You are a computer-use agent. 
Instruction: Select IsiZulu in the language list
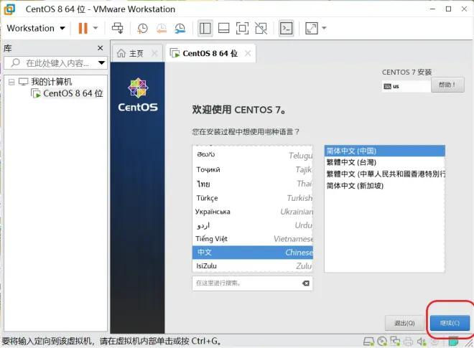(x=252, y=265)
